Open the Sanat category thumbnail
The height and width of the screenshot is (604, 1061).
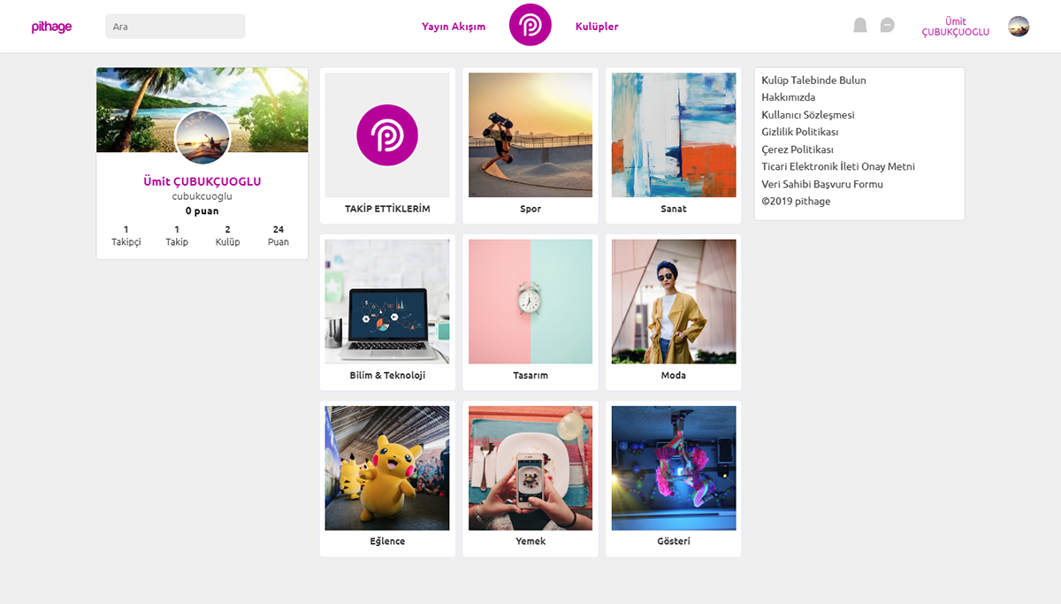point(674,134)
